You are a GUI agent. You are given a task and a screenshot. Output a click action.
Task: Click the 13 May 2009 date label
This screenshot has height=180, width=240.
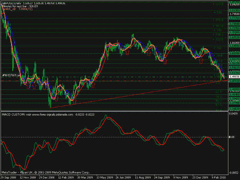105,177
